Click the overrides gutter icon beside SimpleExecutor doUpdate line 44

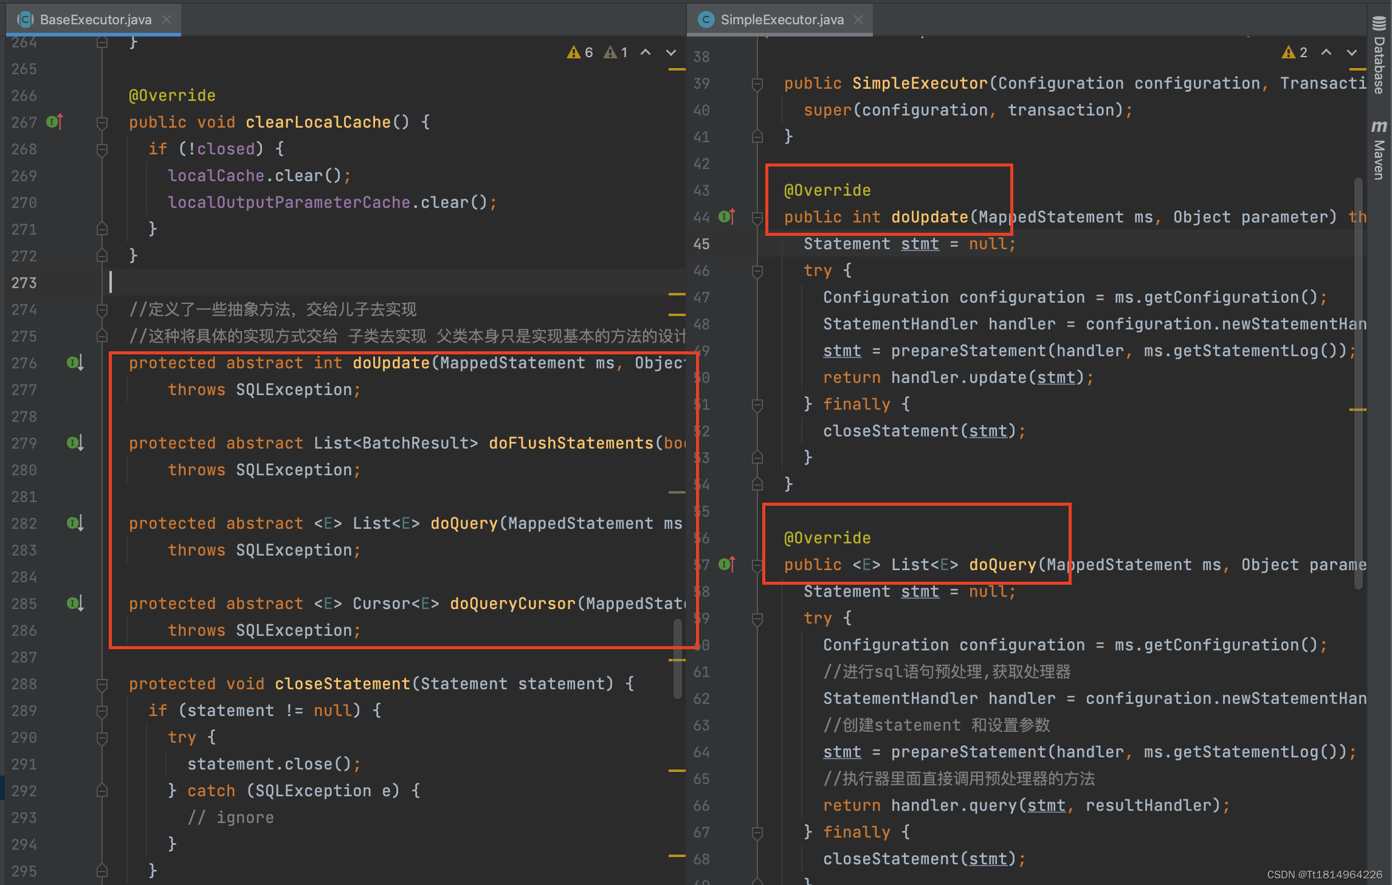click(726, 217)
